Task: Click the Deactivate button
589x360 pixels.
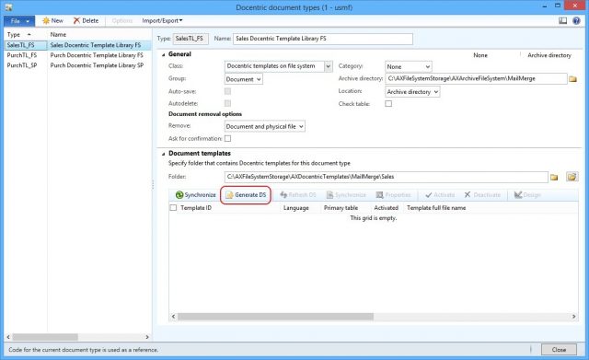Action: (482, 195)
